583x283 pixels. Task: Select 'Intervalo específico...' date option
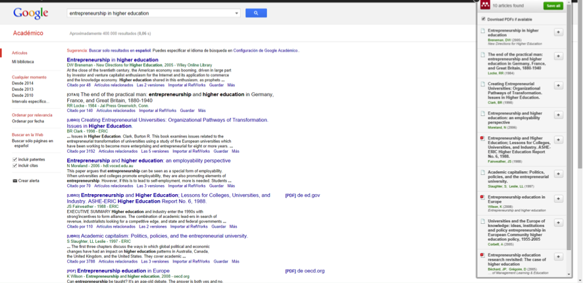pyautogui.click(x=30, y=101)
